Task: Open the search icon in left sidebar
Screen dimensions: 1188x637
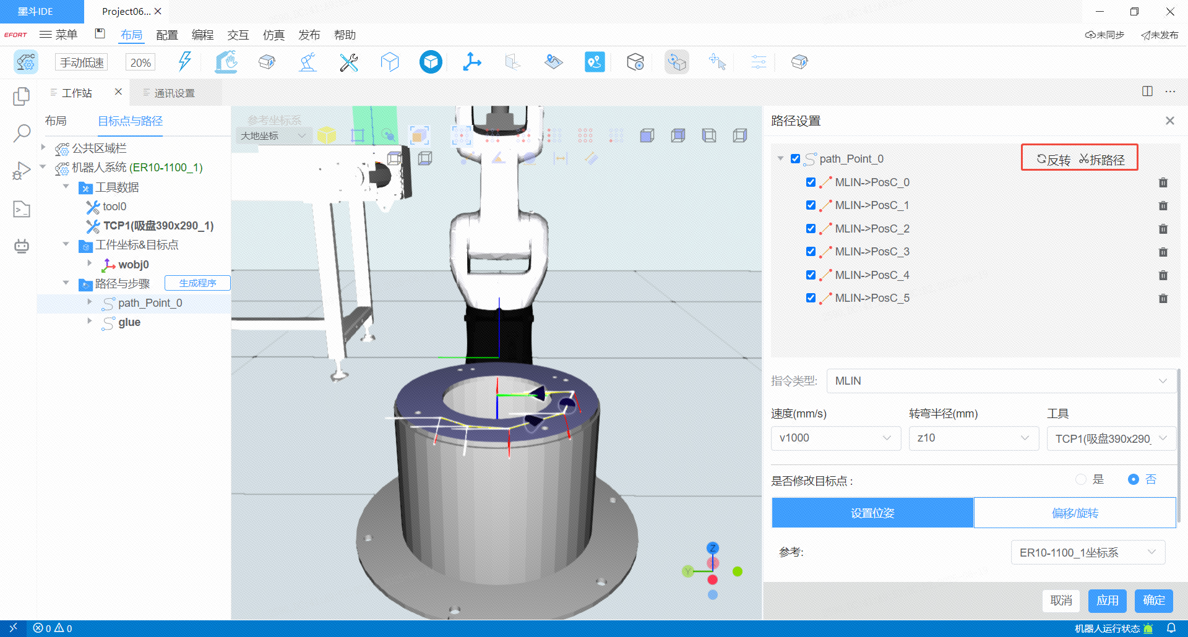Action: point(22,133)
